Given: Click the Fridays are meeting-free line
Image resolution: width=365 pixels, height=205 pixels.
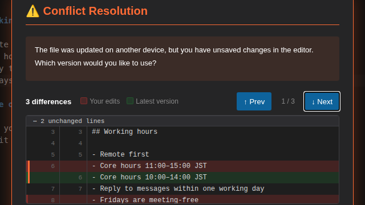Looking at the screenshot, I should click(182, 199).
